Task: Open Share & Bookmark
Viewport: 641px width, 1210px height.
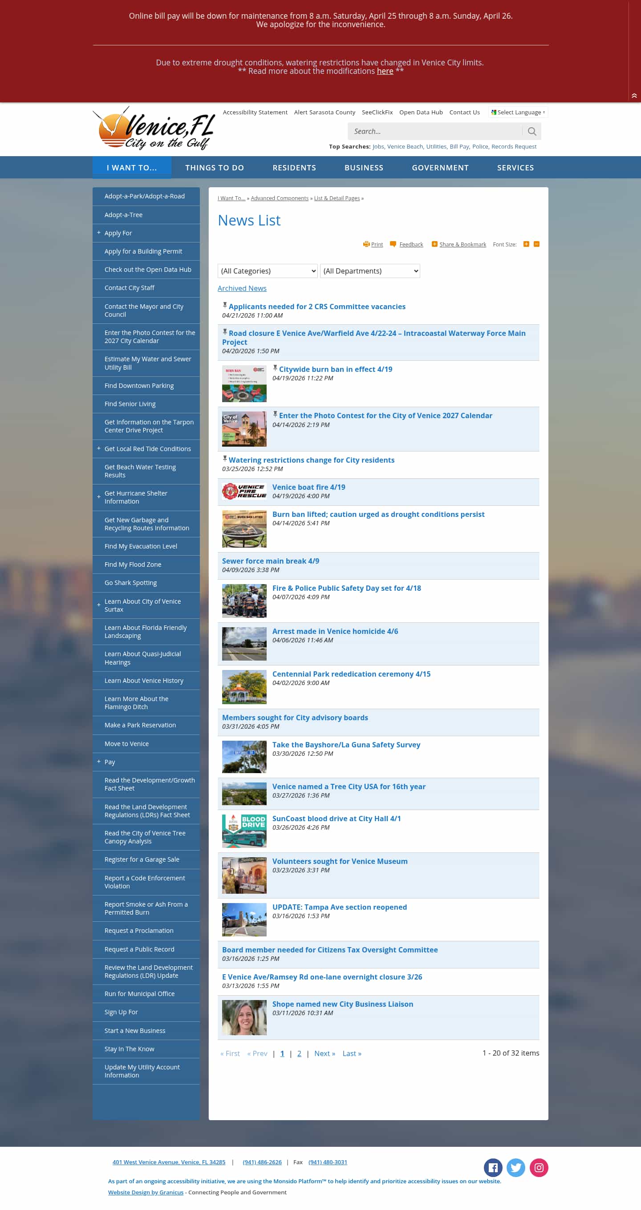Action: [x=458, y=244]
